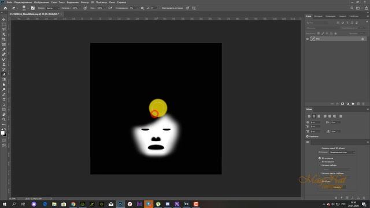Open the Файл menu
This screenshot has height=208, width=370.
[x=9, y=2]
